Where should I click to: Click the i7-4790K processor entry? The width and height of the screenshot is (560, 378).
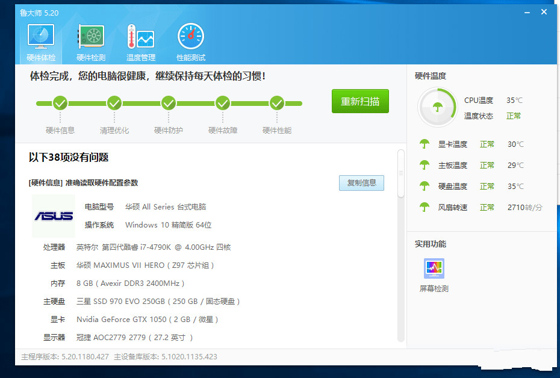pyautogui.click(x=154, y=247)
